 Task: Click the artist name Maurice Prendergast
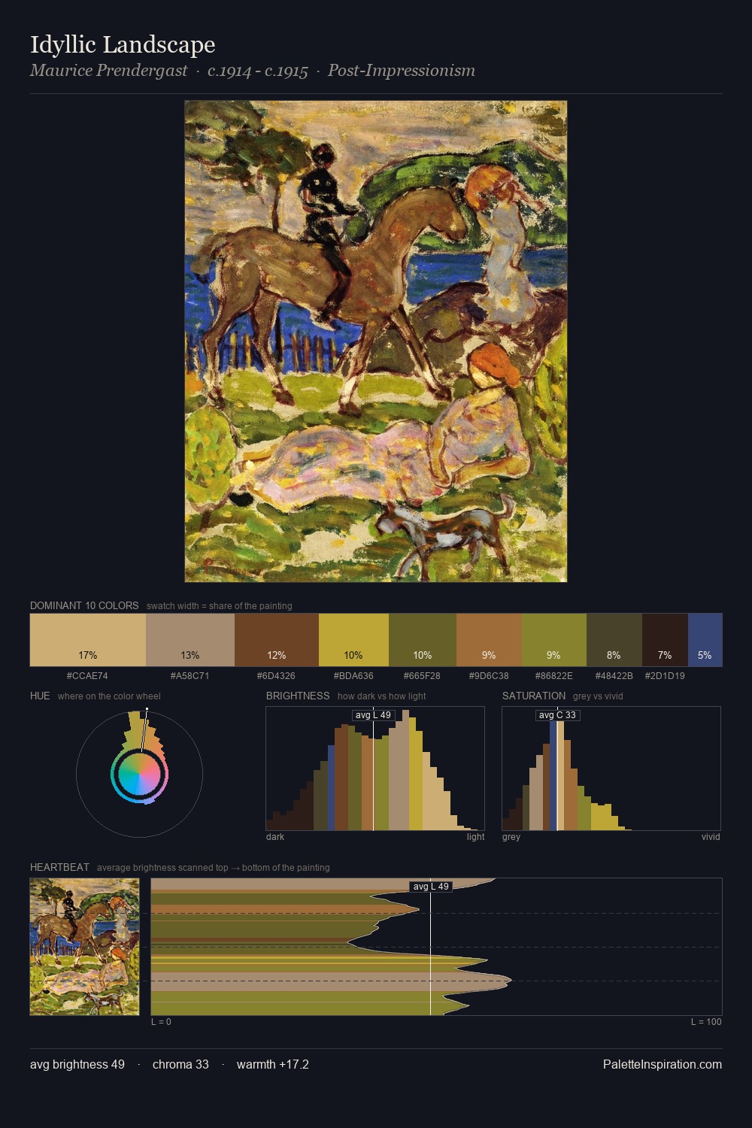point(109,71)
